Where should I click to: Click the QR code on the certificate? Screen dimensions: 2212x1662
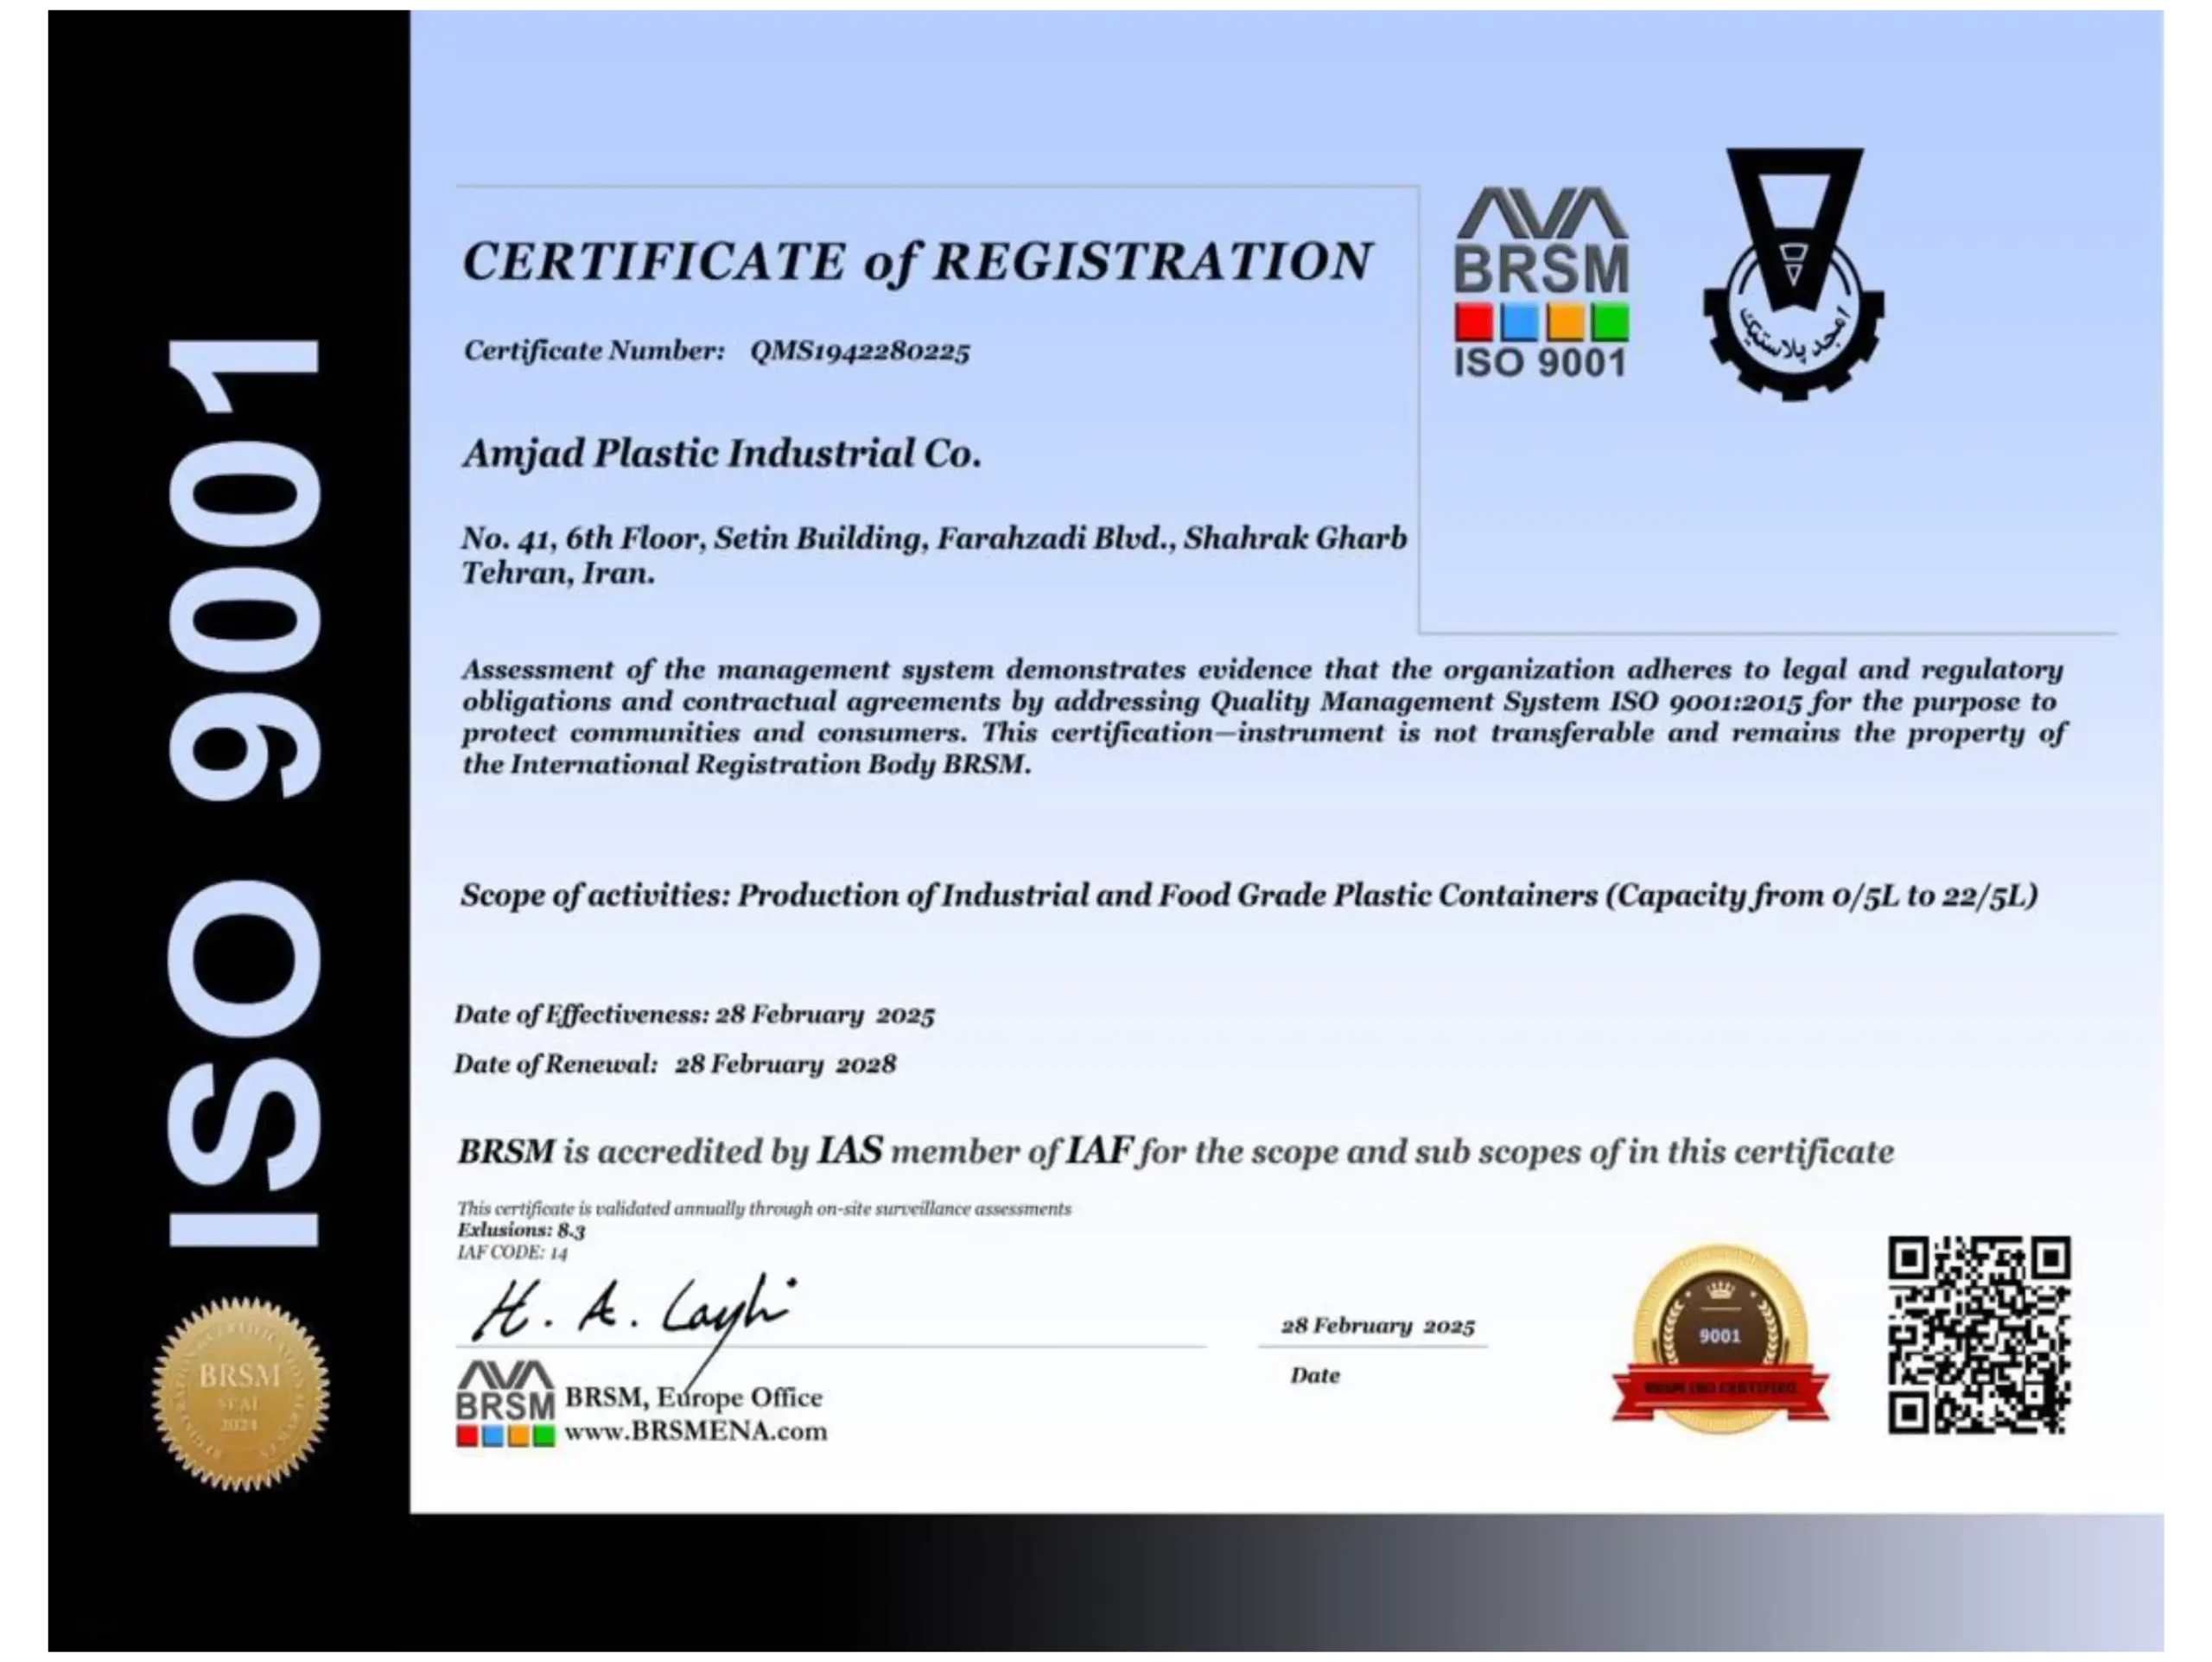coord(1979,1334)
